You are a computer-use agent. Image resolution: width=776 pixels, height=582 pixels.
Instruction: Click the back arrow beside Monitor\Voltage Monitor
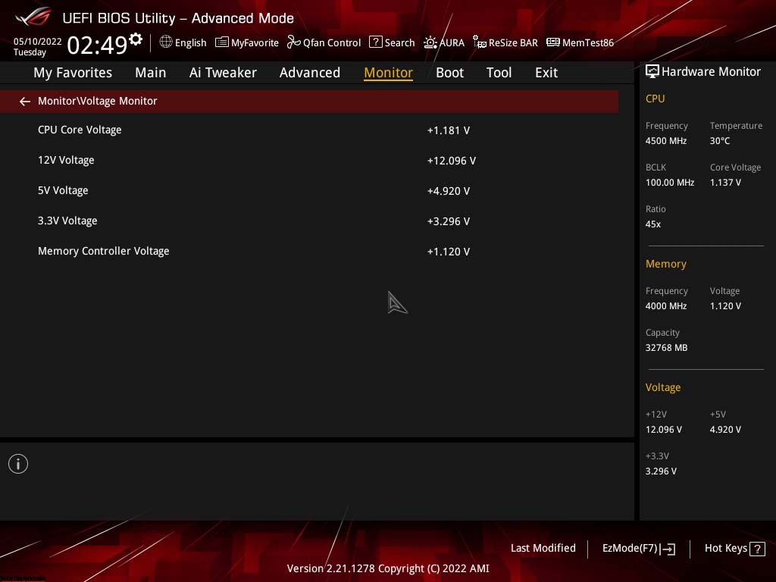pos(25,102)
